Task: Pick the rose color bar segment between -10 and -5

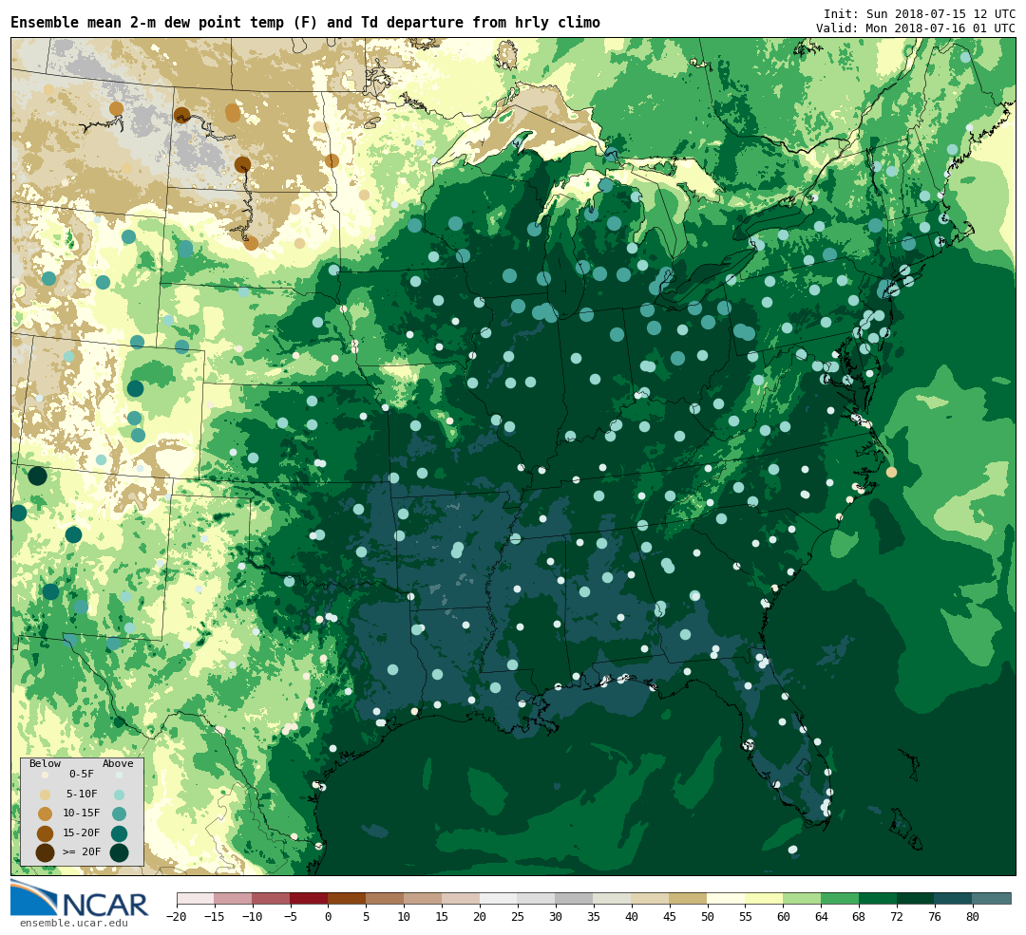Action: 272,898
